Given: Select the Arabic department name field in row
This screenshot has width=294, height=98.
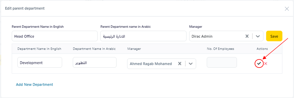Looking at the screenshot, I should tap(95, 62).
